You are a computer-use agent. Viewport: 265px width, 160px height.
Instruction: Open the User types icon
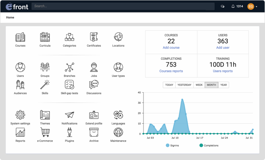click(118, 67)
